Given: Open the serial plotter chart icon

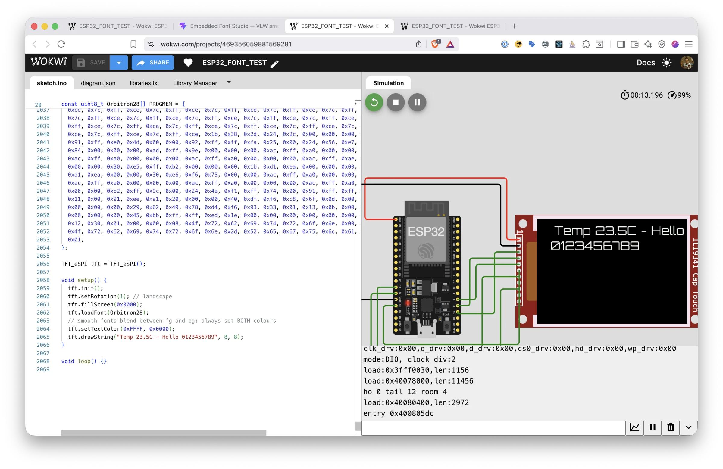Looking at the screenshot, I should pyautogui.click(x=634, y=427).
